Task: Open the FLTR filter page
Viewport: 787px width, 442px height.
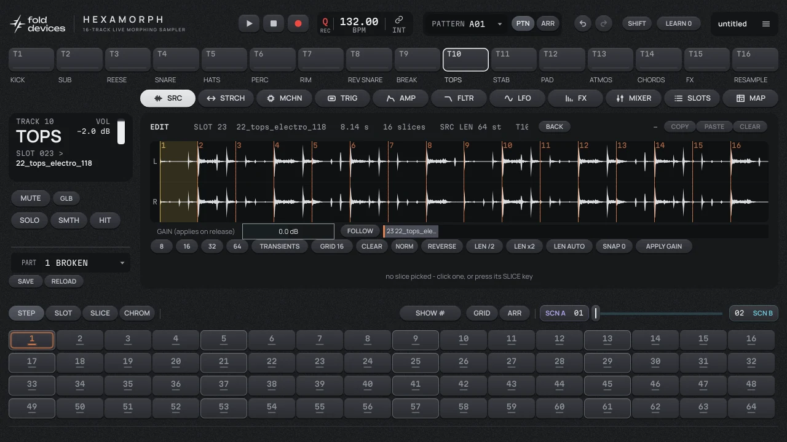Action: click(459, 98)
